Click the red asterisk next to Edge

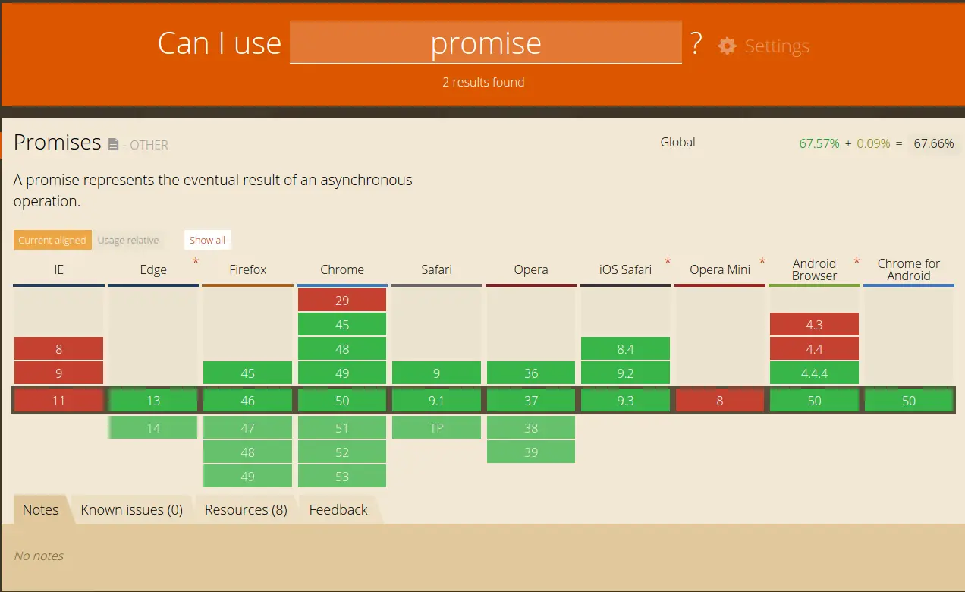click(x=196, y=262)
